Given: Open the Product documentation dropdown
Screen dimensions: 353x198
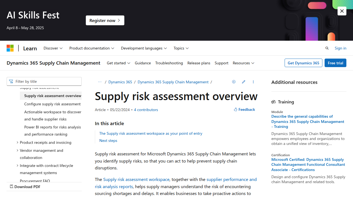Looking at the screenshot, I should click(92, 48).
